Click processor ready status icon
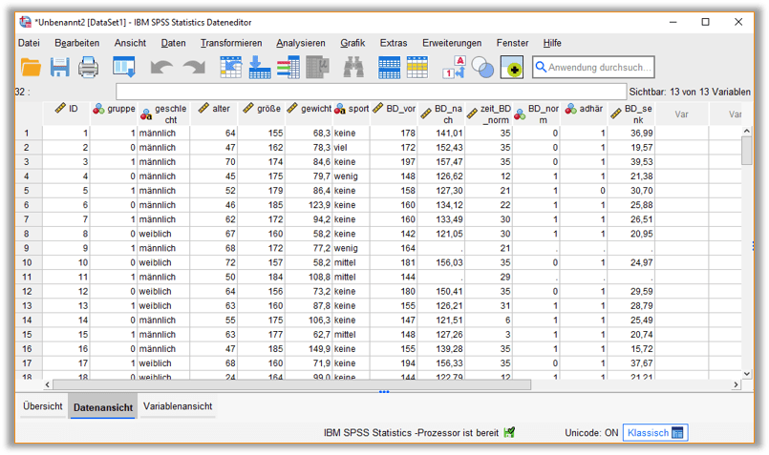Image resolution: width=769 pixels, height=455 pixels. click(509, 432)
